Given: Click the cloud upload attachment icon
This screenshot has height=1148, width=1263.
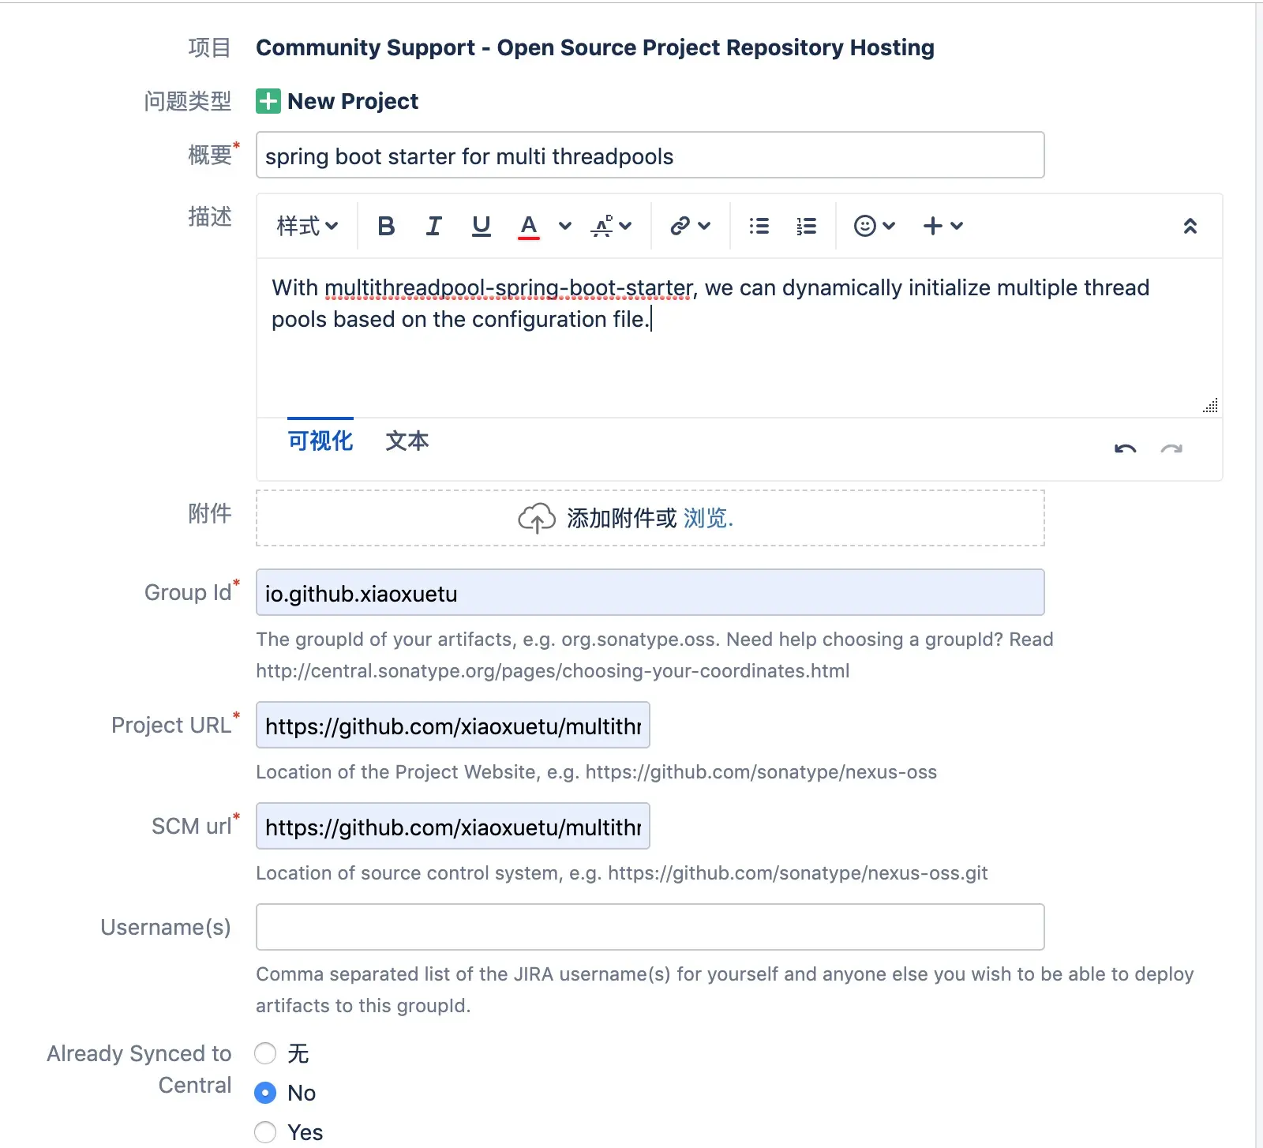Looking at the screenshot, I should click(537, 518).
